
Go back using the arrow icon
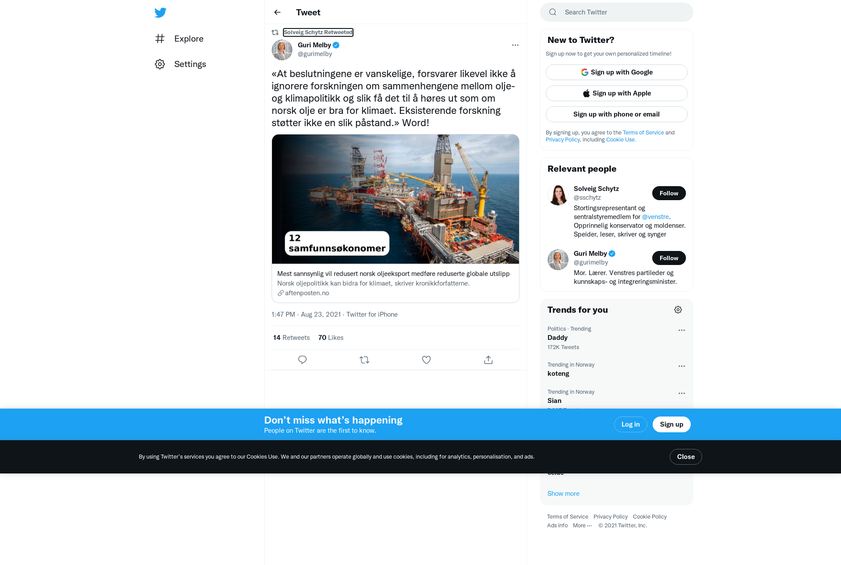(x=277, y=12)
